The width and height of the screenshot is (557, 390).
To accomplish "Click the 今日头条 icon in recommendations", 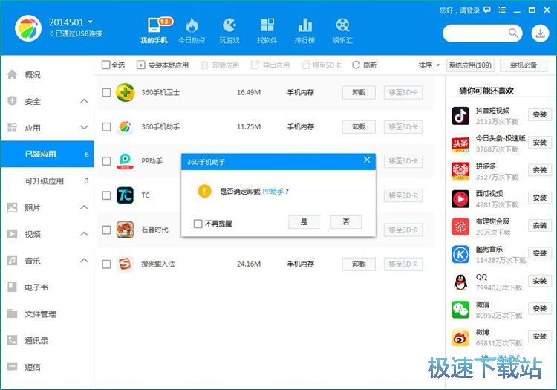I will (x=460, y=143).
